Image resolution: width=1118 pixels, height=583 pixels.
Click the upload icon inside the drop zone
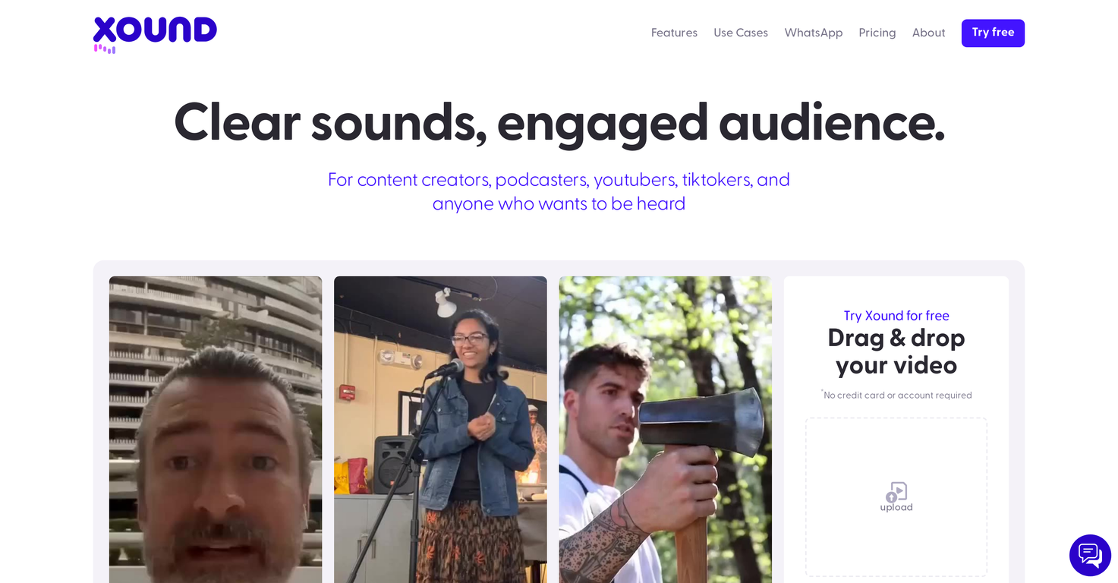coord(896,492)
